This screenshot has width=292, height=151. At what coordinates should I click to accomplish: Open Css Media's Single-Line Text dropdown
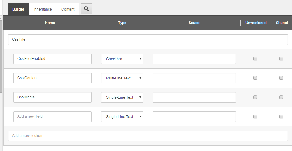(x=122, y=97)
